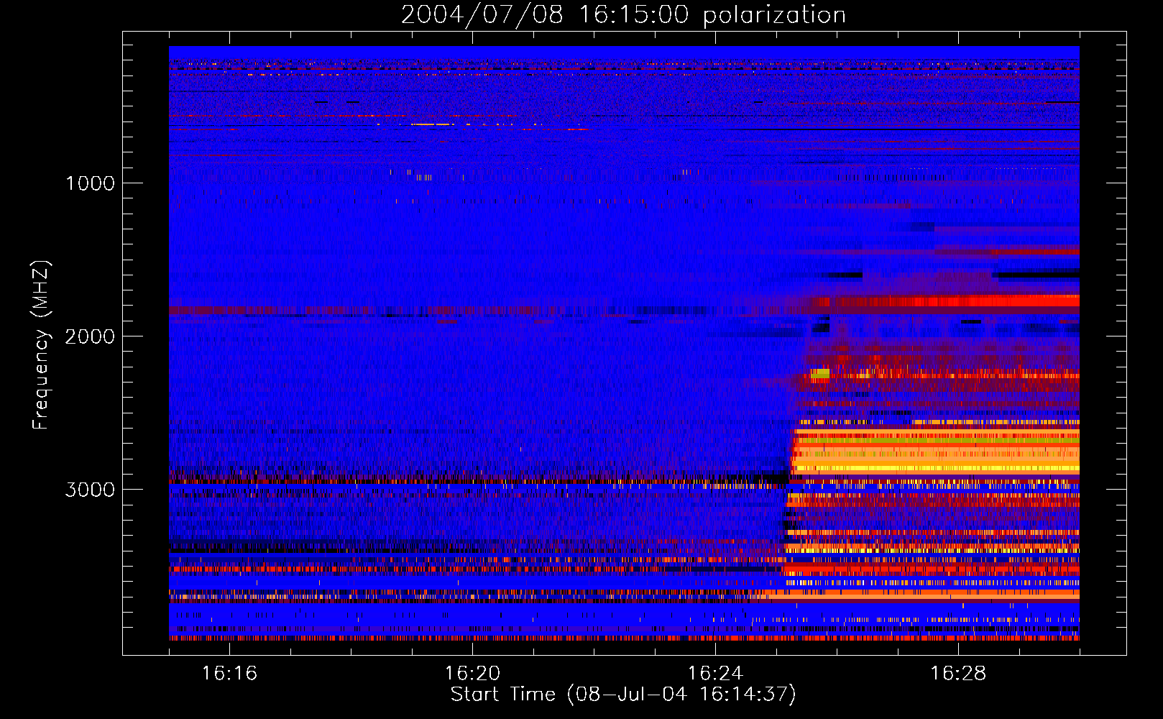Click the 1000 frequency tick label

[x=90, y=183]
